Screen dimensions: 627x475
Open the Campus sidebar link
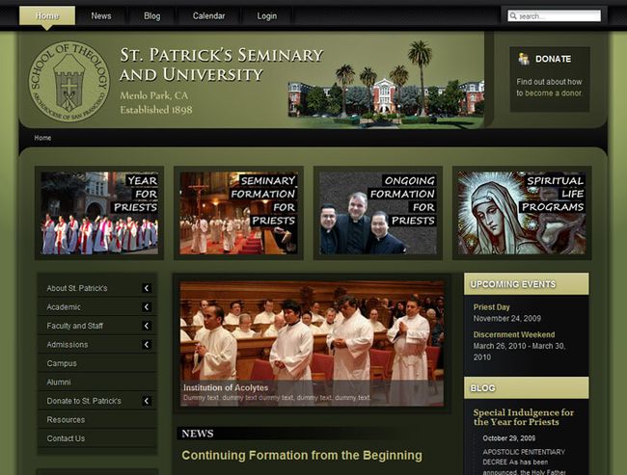point(62,363)
